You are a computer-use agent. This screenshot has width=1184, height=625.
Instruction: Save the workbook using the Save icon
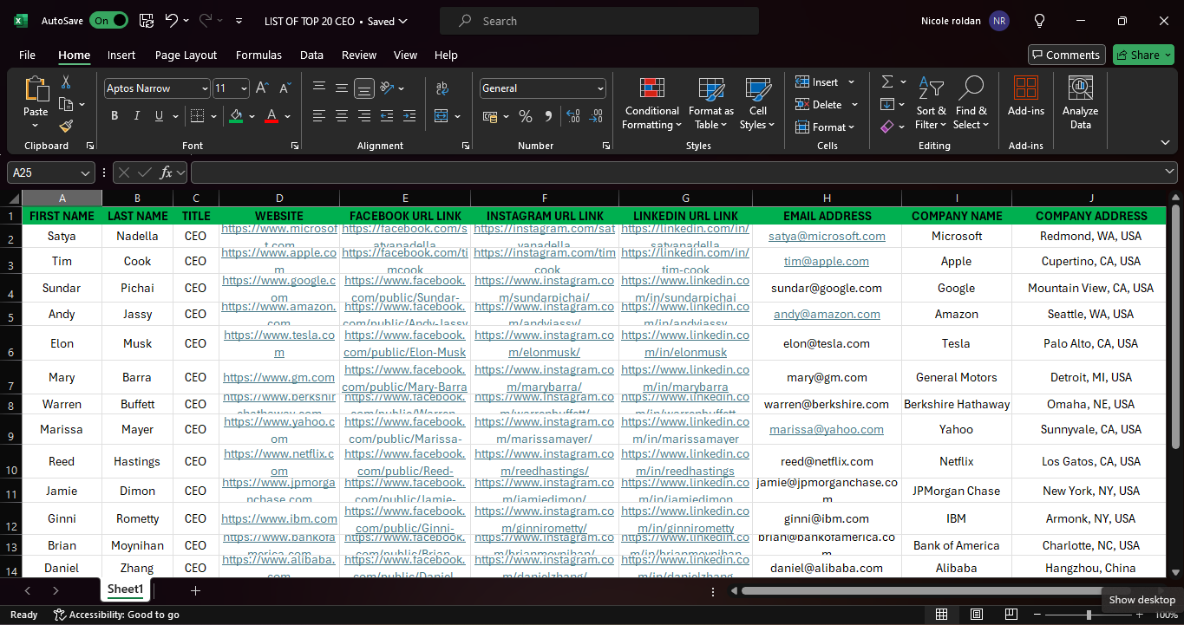[147, 21]
